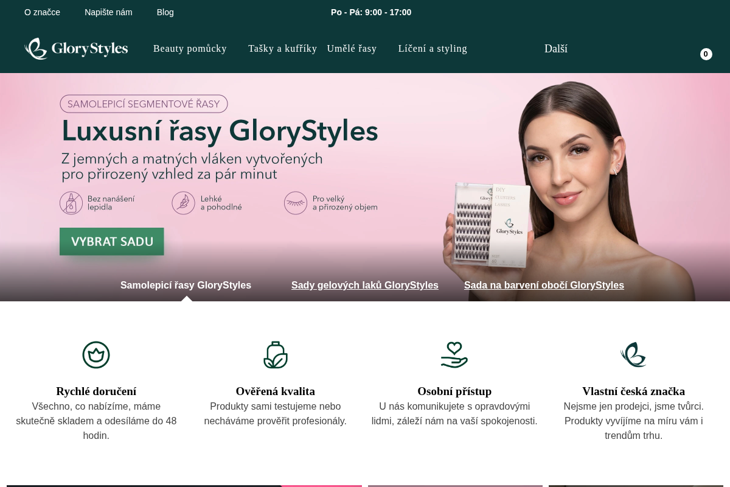Click the Rychlé doručení heading
The height and width of the screenshot is (487, 730).
pyautogui.click(x=96, y=391)
